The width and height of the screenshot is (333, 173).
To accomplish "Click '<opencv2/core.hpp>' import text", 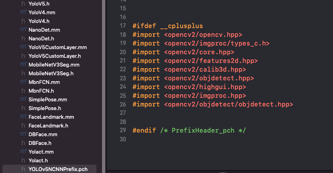I will pos(199,52).
